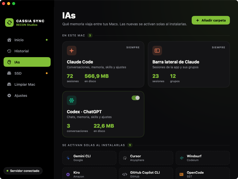This screenshot has height=179, width=238.
Task: Click 'Sesiones de la app y sus grupos' text
Action: (x=175, y=67)
